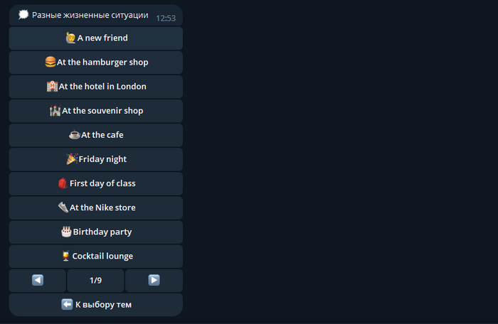Screen dimensions: 498x324
Task: Click the party popper emoji icon
Action: 72,158
